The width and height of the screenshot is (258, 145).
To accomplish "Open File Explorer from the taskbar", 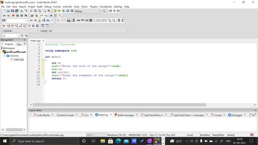I will point(103,141).
